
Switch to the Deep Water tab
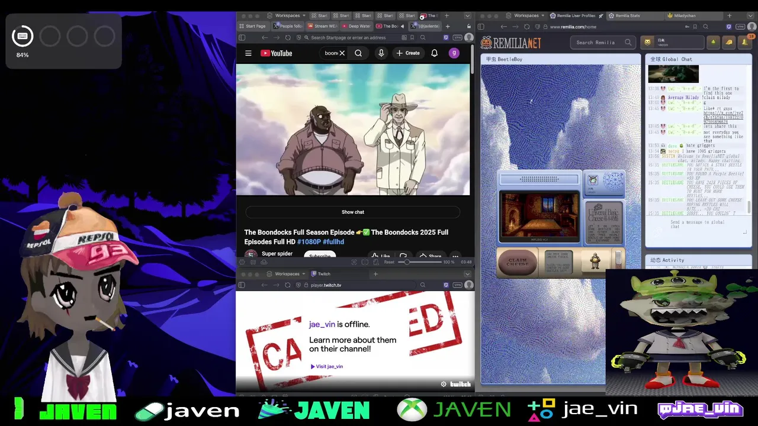(x=355, y=26)
